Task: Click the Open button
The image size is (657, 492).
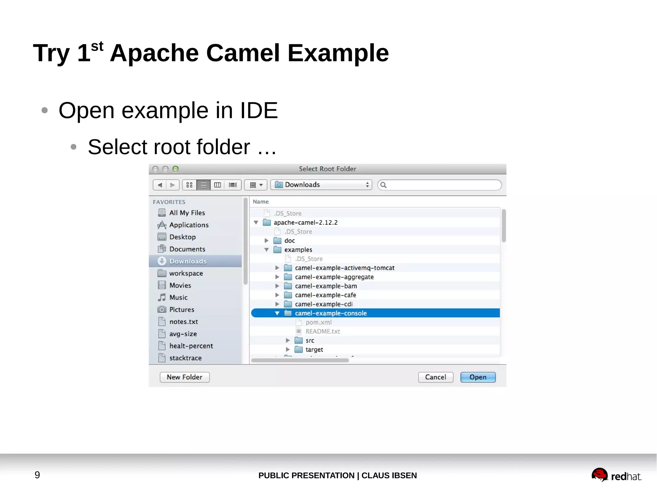Action: click(478, 377)
